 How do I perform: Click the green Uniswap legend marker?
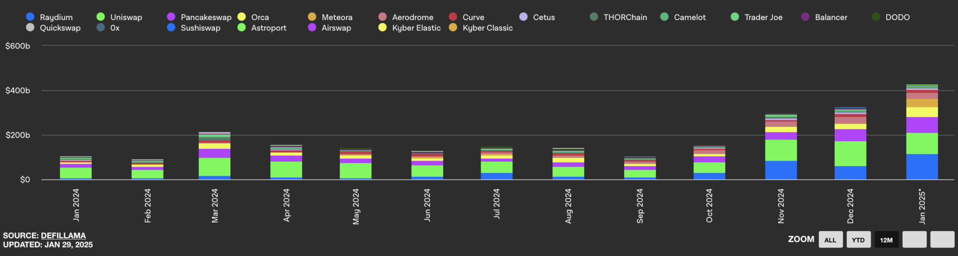click(101, 17)
